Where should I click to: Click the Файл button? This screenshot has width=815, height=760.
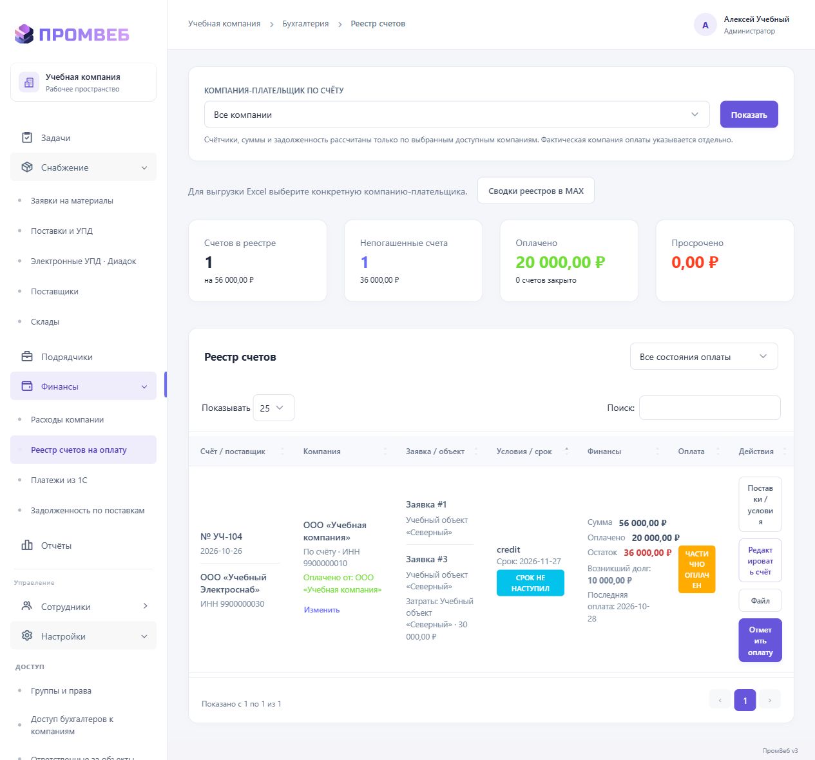pos(760,600)
